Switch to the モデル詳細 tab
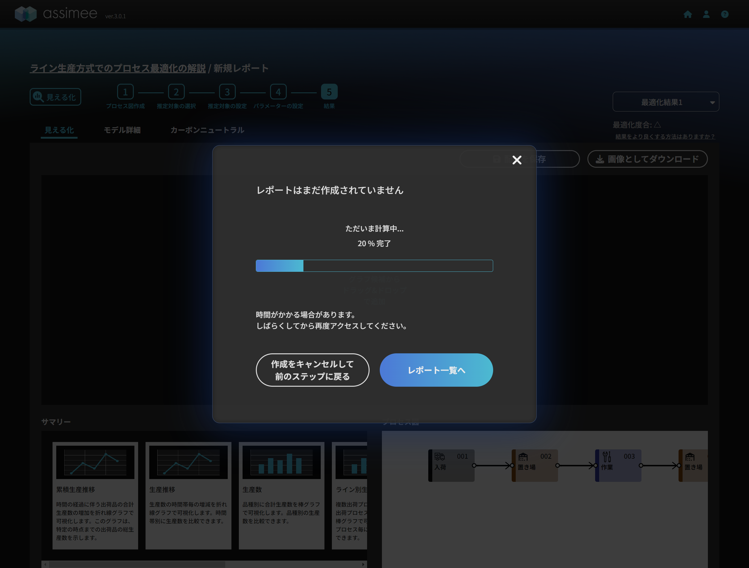 pyautogui.click(x=122, y=130)
